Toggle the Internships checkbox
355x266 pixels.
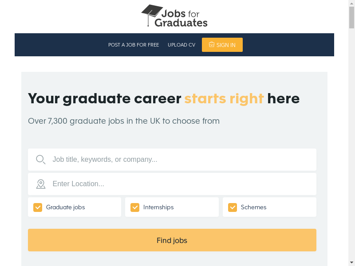tap(135, 207)
